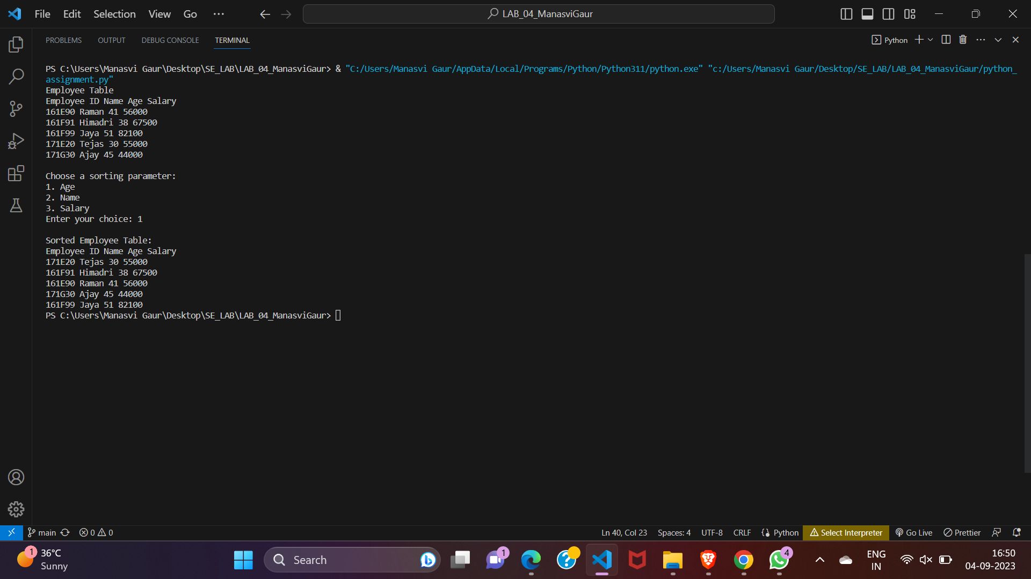Click Prettier status bar item
Viewport: 1031px width, 579px height.
click(962, 532)
